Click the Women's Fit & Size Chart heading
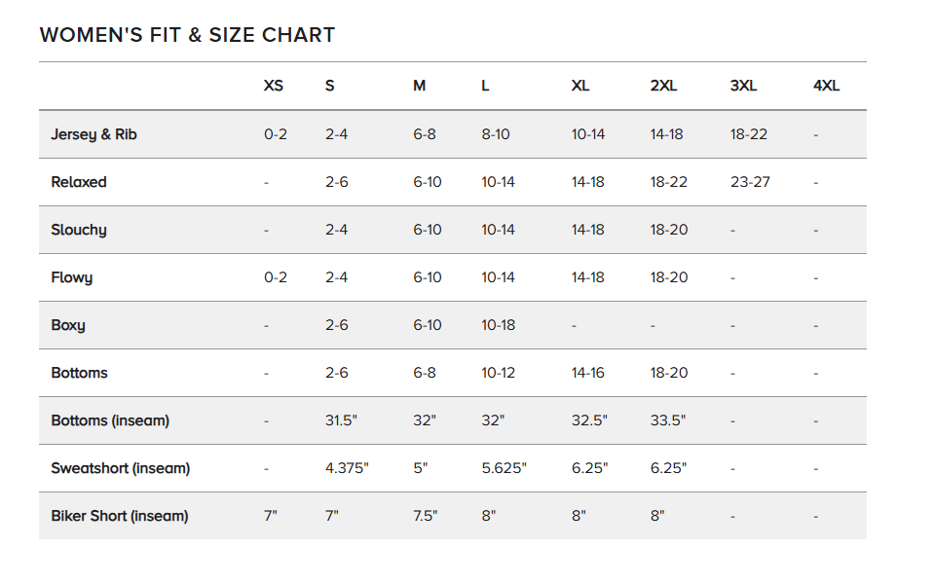Viewport: 934px width, 584px height. 187,35
